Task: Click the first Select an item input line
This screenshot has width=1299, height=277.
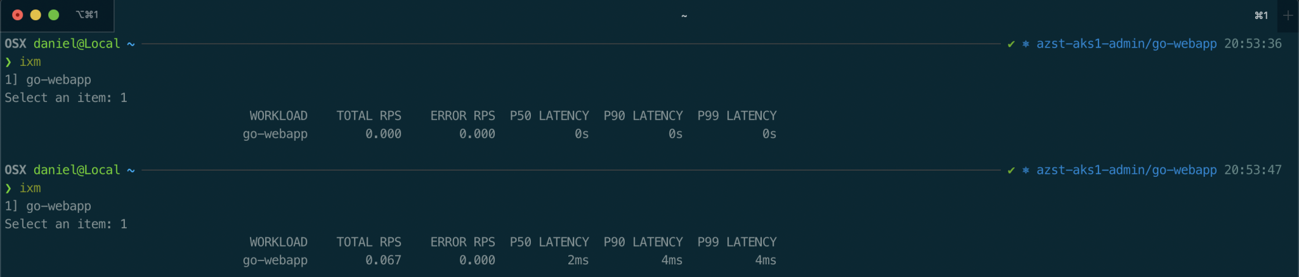Action: pos(65,98)
